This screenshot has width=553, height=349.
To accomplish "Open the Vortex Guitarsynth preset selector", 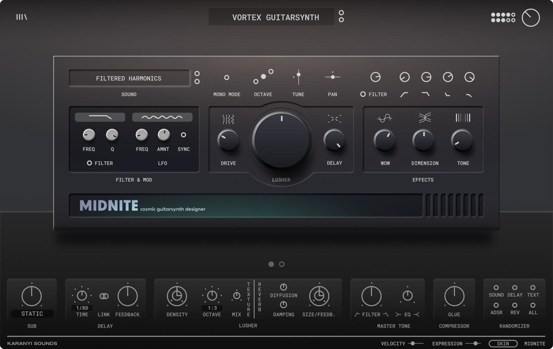I will [x=271, y=17].
